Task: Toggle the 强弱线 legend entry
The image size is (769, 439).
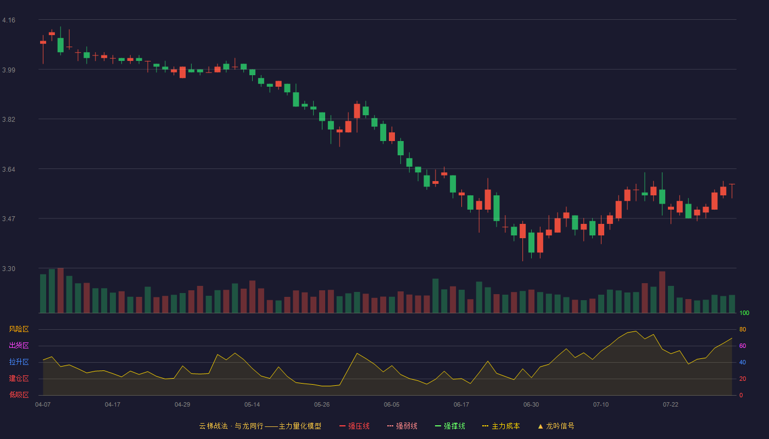Action: coord(402,426)
